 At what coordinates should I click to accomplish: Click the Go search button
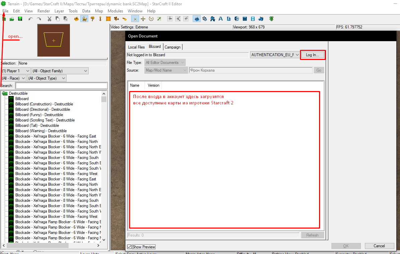coord(319,70)
